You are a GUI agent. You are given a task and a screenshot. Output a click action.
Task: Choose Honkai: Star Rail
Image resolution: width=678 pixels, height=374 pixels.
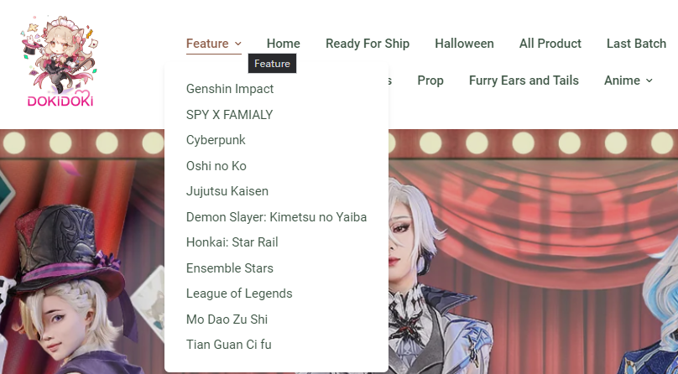pos(232,242)
